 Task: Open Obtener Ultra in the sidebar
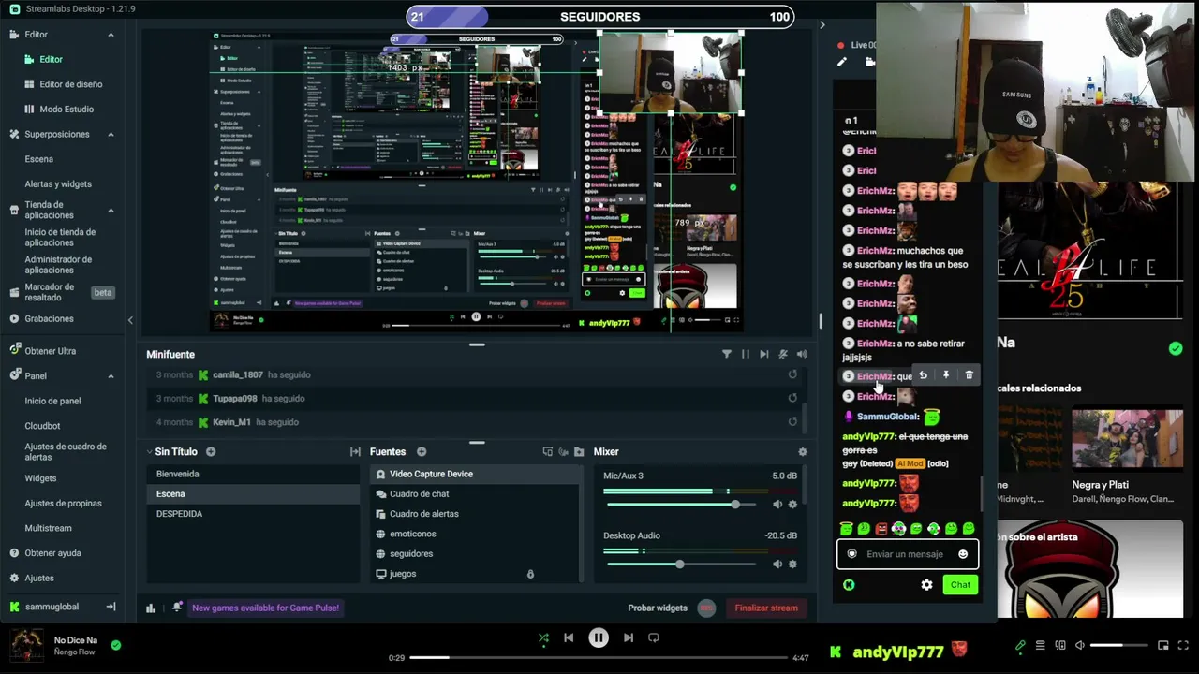pos(51,351)
